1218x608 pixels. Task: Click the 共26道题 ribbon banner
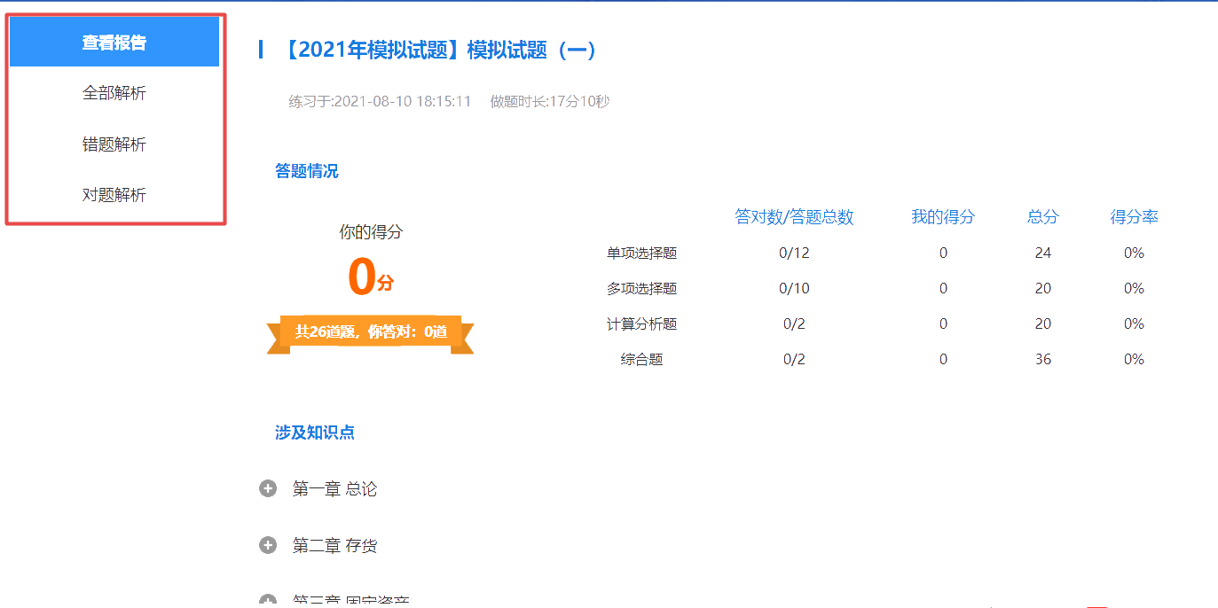click(370, 332)
